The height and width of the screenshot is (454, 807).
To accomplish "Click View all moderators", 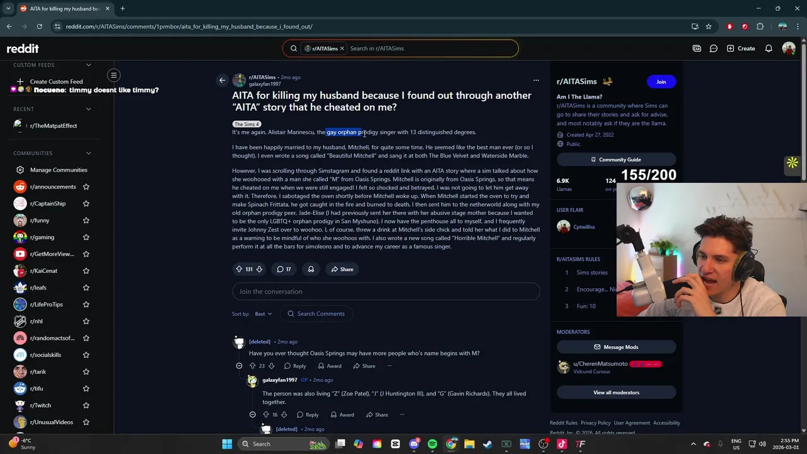I will pyautogui.click(x=616, y=393).
